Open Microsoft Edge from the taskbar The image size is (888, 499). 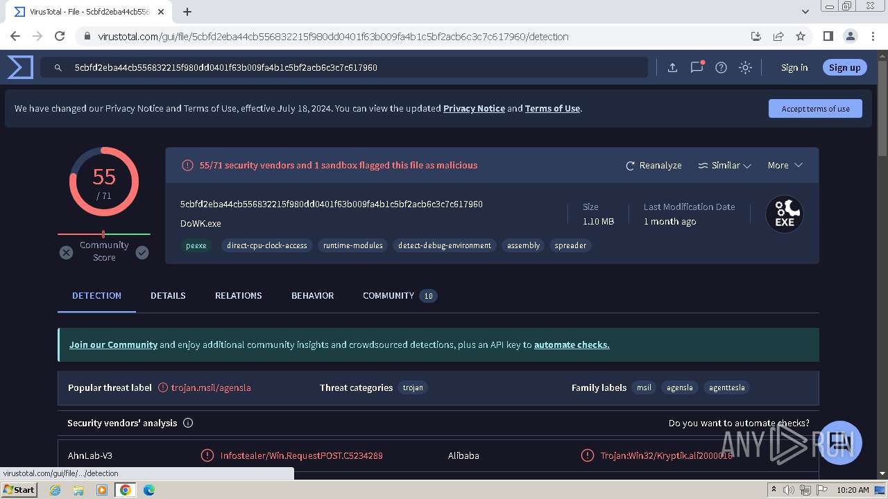148,490
